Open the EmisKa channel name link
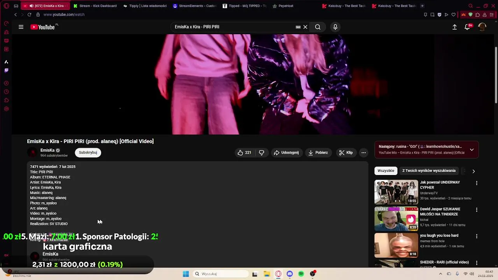This screenshot has height=280, width=498. pyautogui.click(x=47, y=150)
